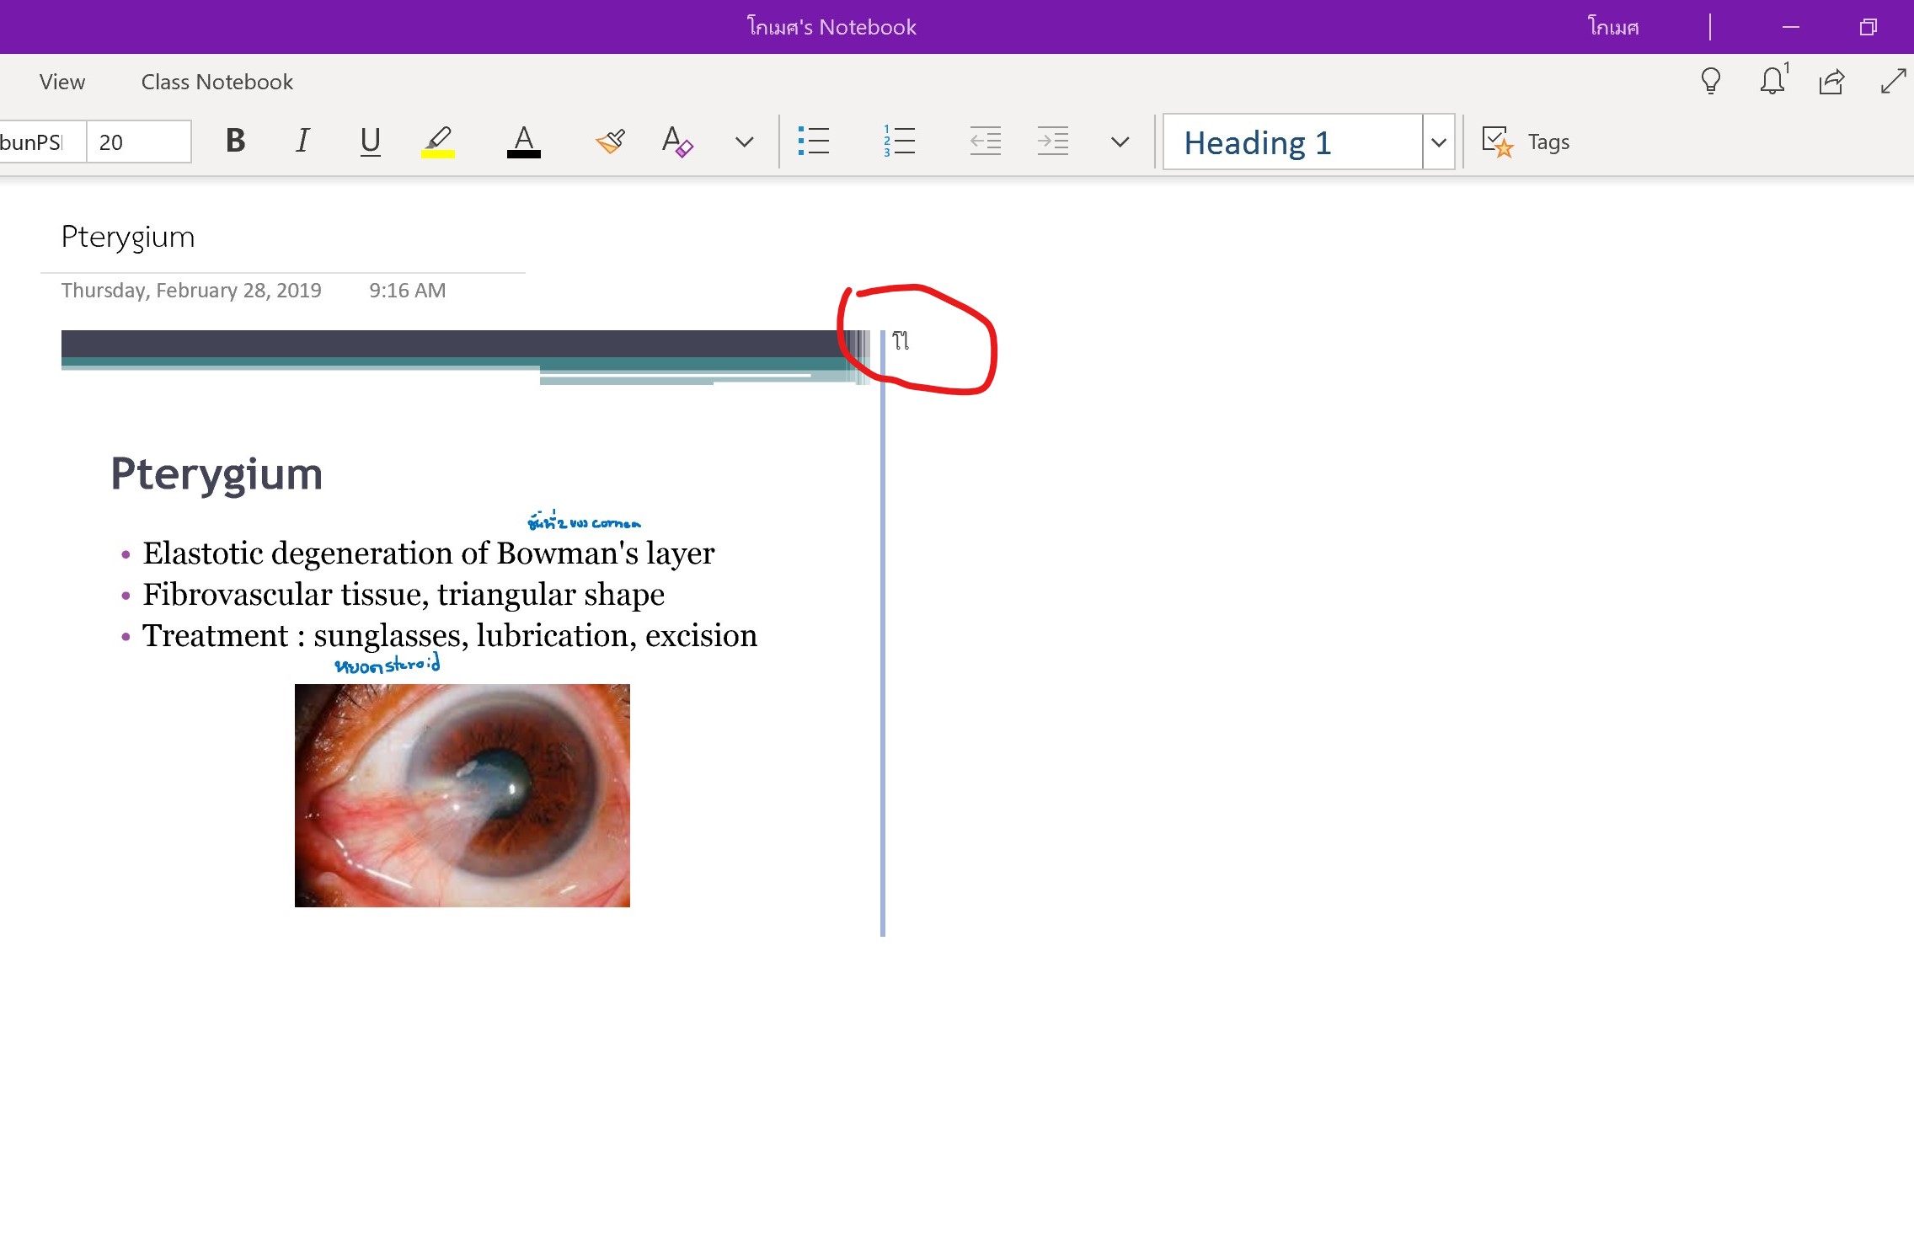The image size is (1914, 1235).
Task: Click the Format Painter icon
Action: click(x=610, y=141)
